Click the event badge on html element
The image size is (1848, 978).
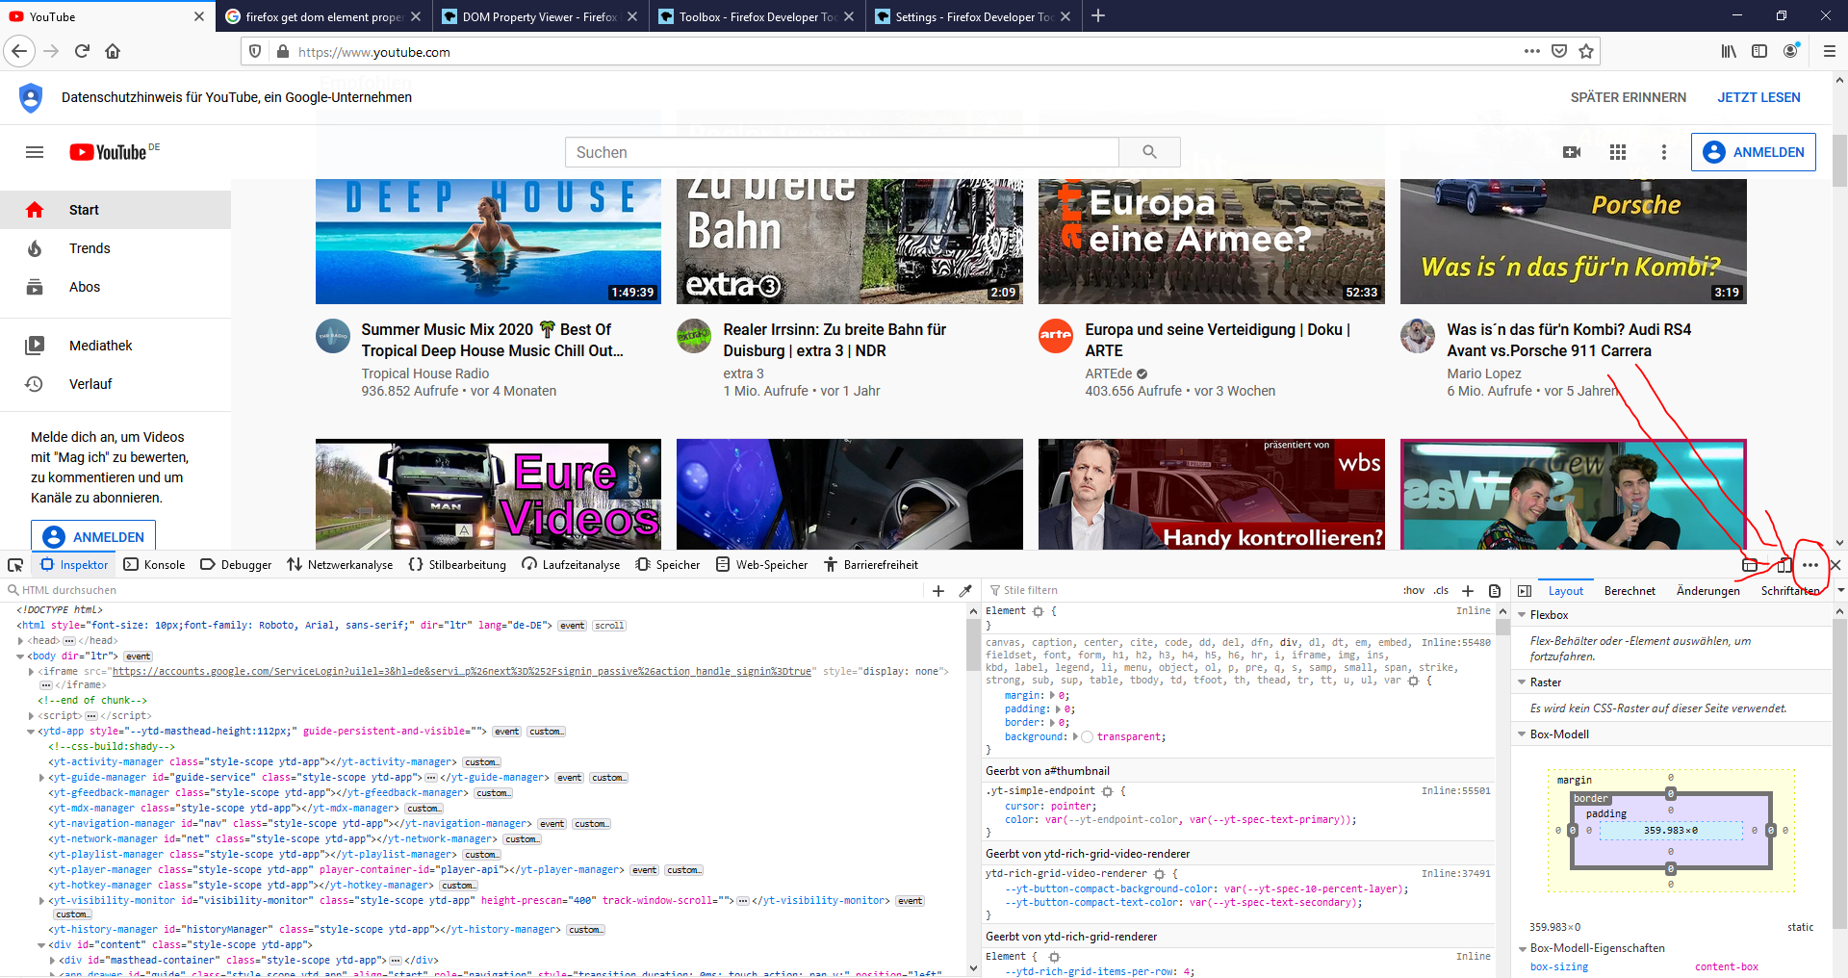tap(573, 626)
